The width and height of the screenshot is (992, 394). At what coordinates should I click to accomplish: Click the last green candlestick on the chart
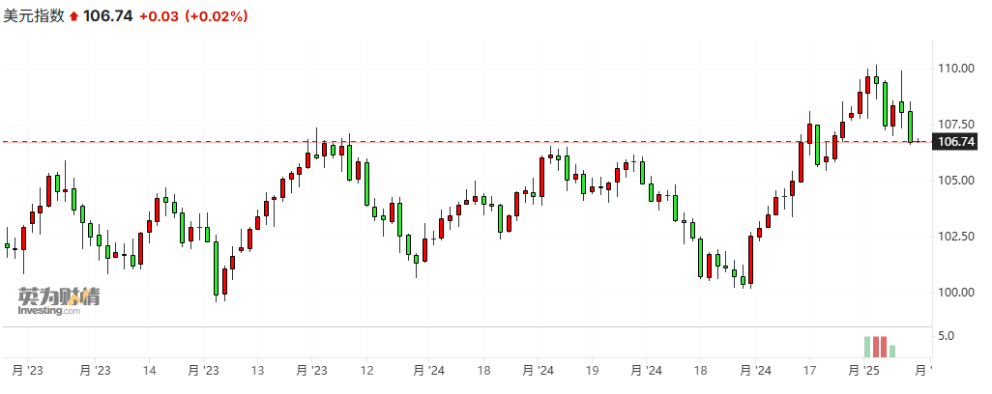(910, 127)
